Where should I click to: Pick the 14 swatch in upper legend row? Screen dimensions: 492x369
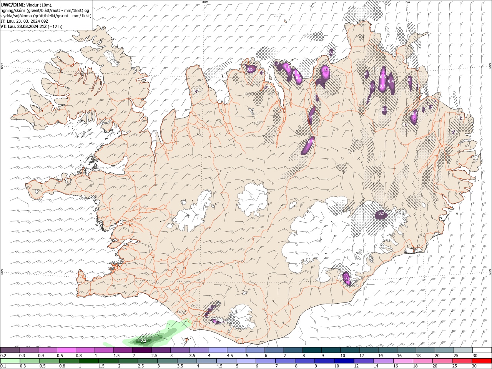[388, 350]
